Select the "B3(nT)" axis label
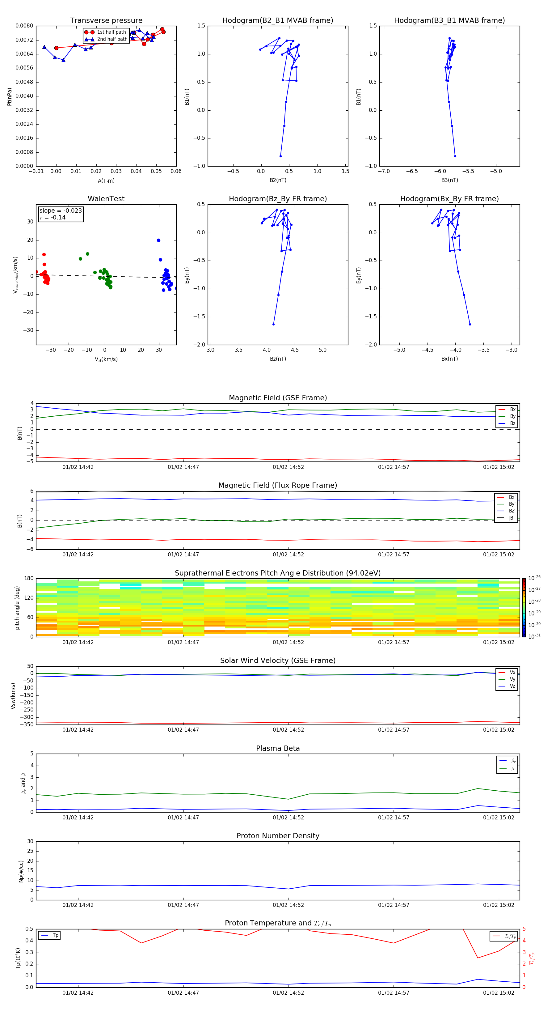The width and height of the screenshot is (556, 1020). click(x=449, y=180)
